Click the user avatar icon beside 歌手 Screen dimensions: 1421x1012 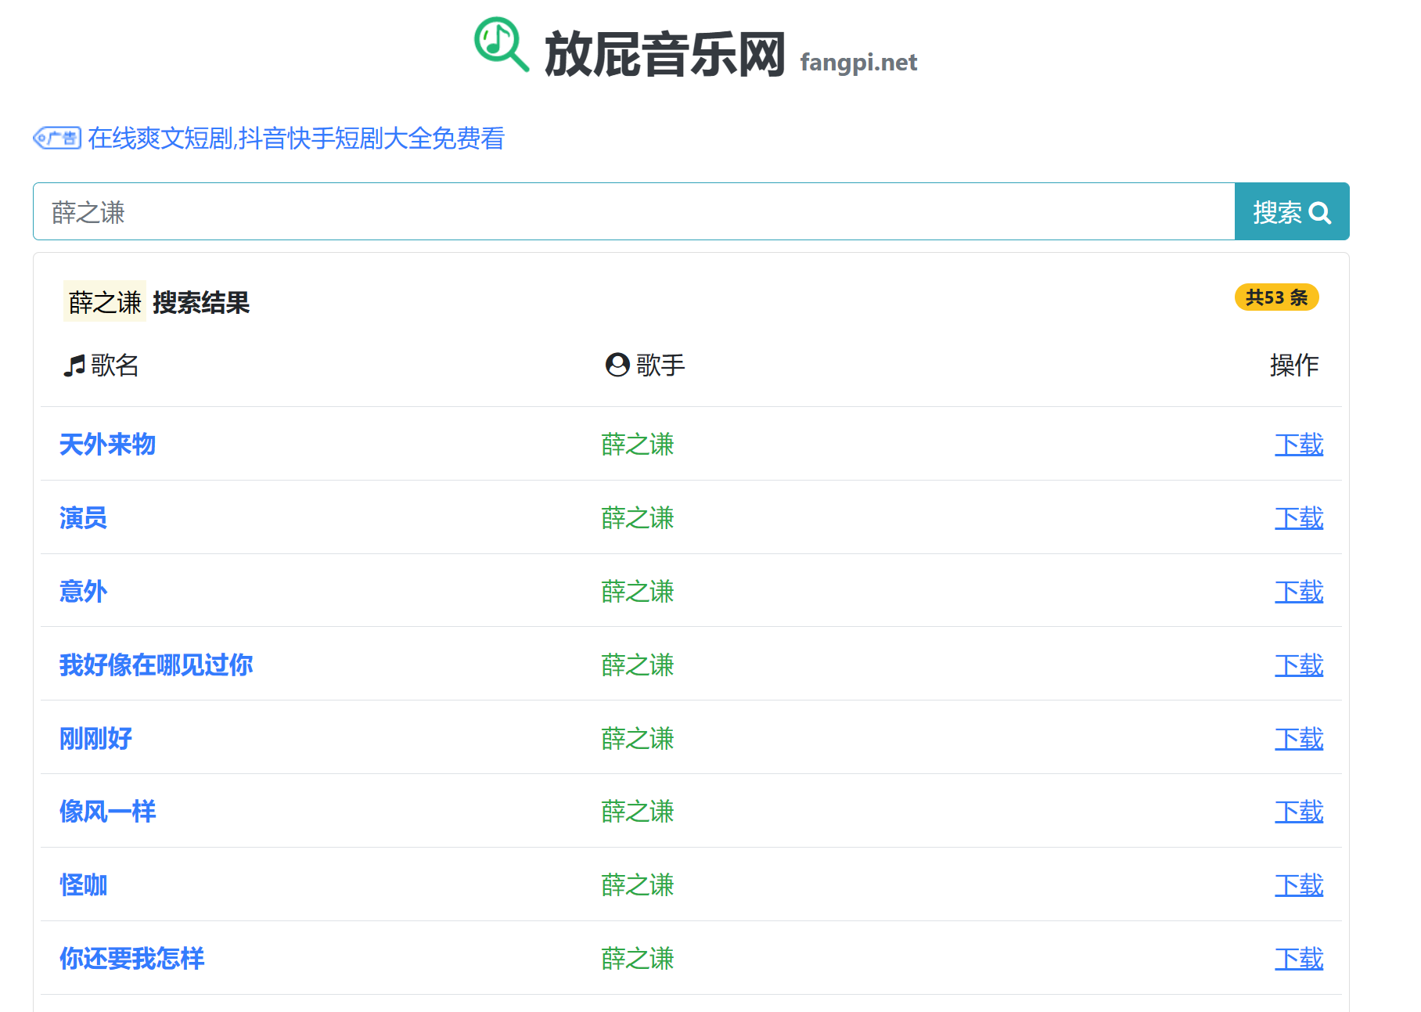617,365
